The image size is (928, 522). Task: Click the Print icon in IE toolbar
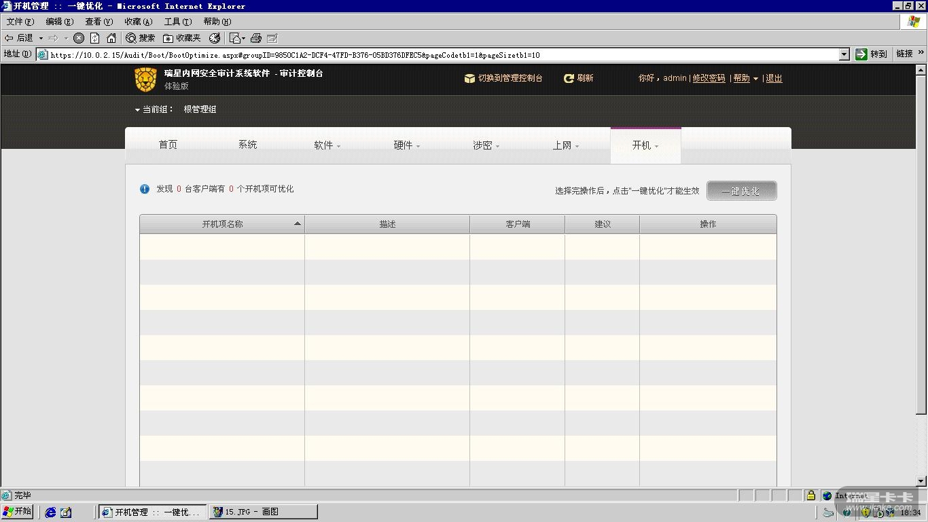(x=256, y=38)
